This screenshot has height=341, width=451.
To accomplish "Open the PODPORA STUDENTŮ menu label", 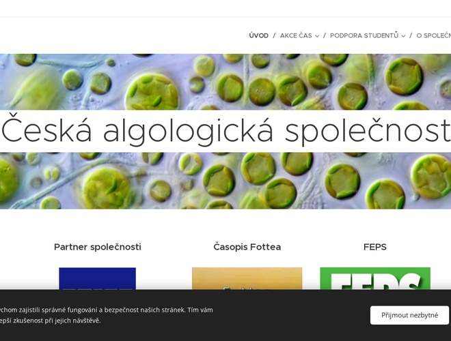I will tap(364, 35).
